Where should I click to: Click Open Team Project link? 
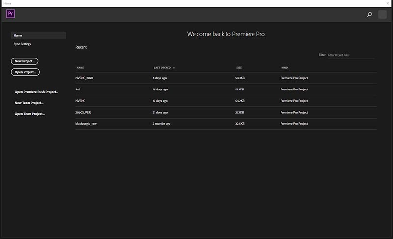tap(29, 114)
